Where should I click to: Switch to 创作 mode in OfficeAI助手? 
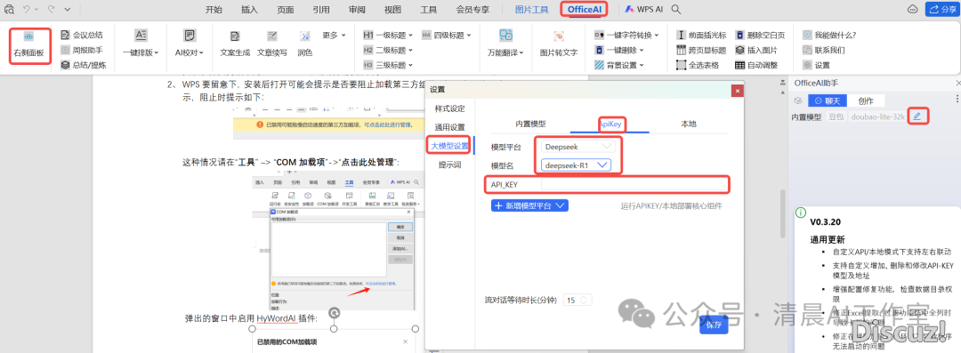click(866, 100)
